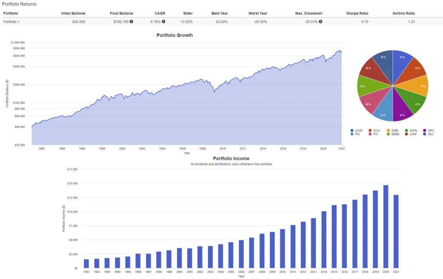This screenshot has width=443, height=279.
Task: Click the 2020 bar in Portfolio Income
Action: point(385,226)
